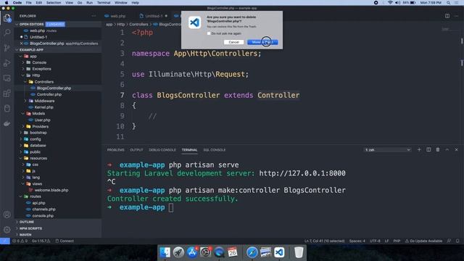This screenshot has height=261, width=464.
Task: Switch to the Problems panel tab
Action: (116, 150)
